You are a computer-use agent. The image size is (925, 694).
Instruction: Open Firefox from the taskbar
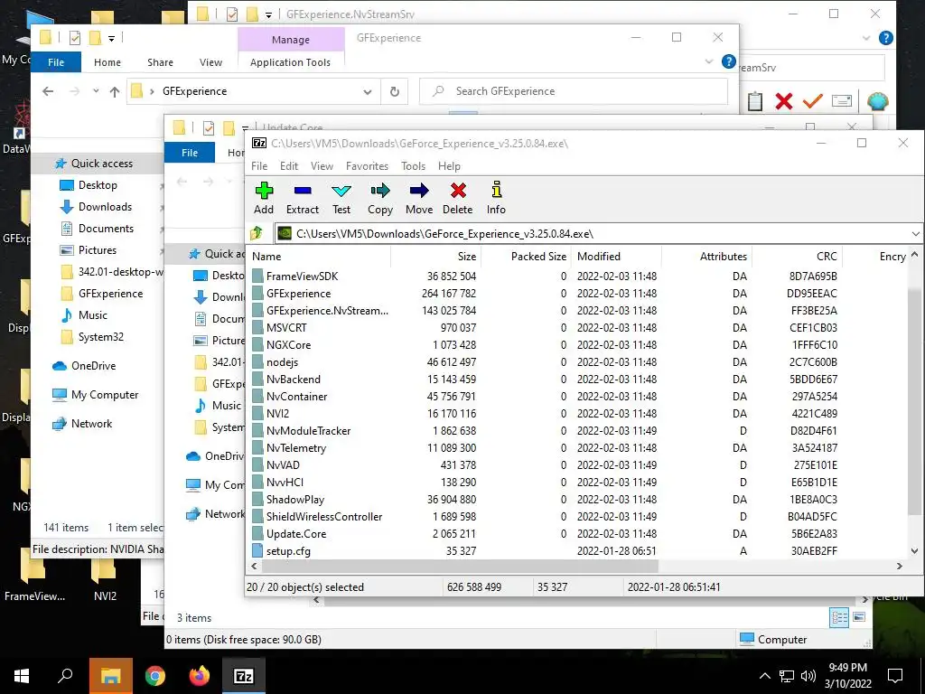[x=200, y=676]
